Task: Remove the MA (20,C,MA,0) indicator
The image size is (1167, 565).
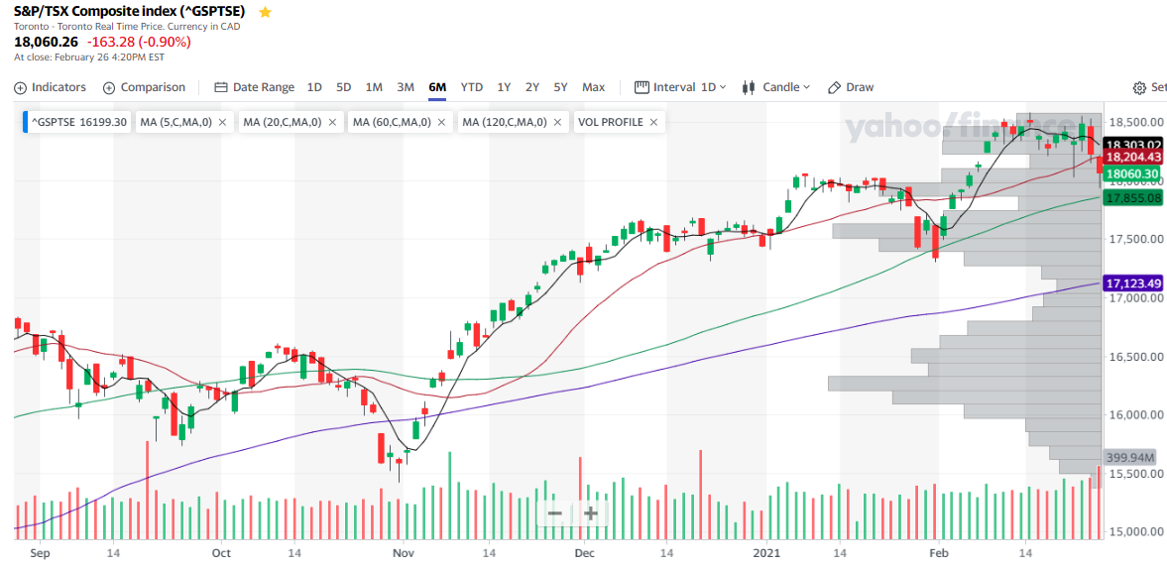Action: [x=332, y=122]
